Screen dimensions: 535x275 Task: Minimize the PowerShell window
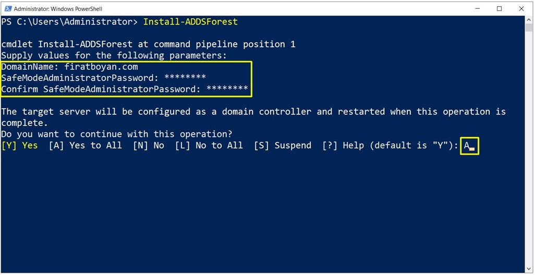(x=478, y=9)
